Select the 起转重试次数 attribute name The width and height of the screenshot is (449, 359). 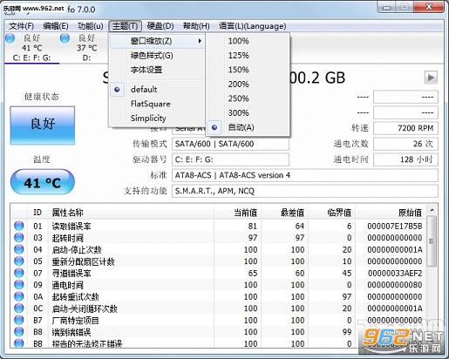[76, 297]
